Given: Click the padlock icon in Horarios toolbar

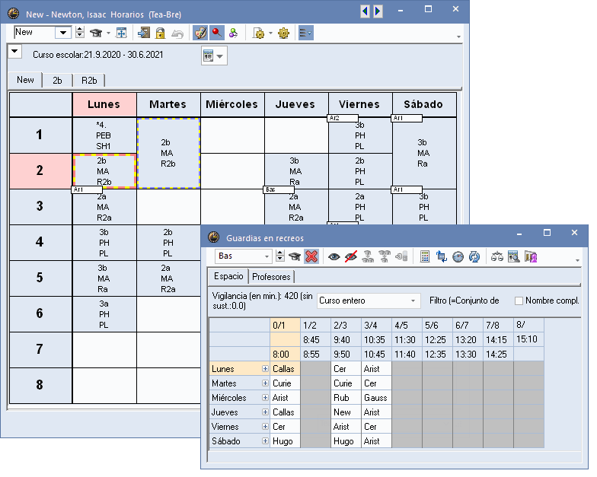Looking at the screenshot, I should tap(160, 33).
